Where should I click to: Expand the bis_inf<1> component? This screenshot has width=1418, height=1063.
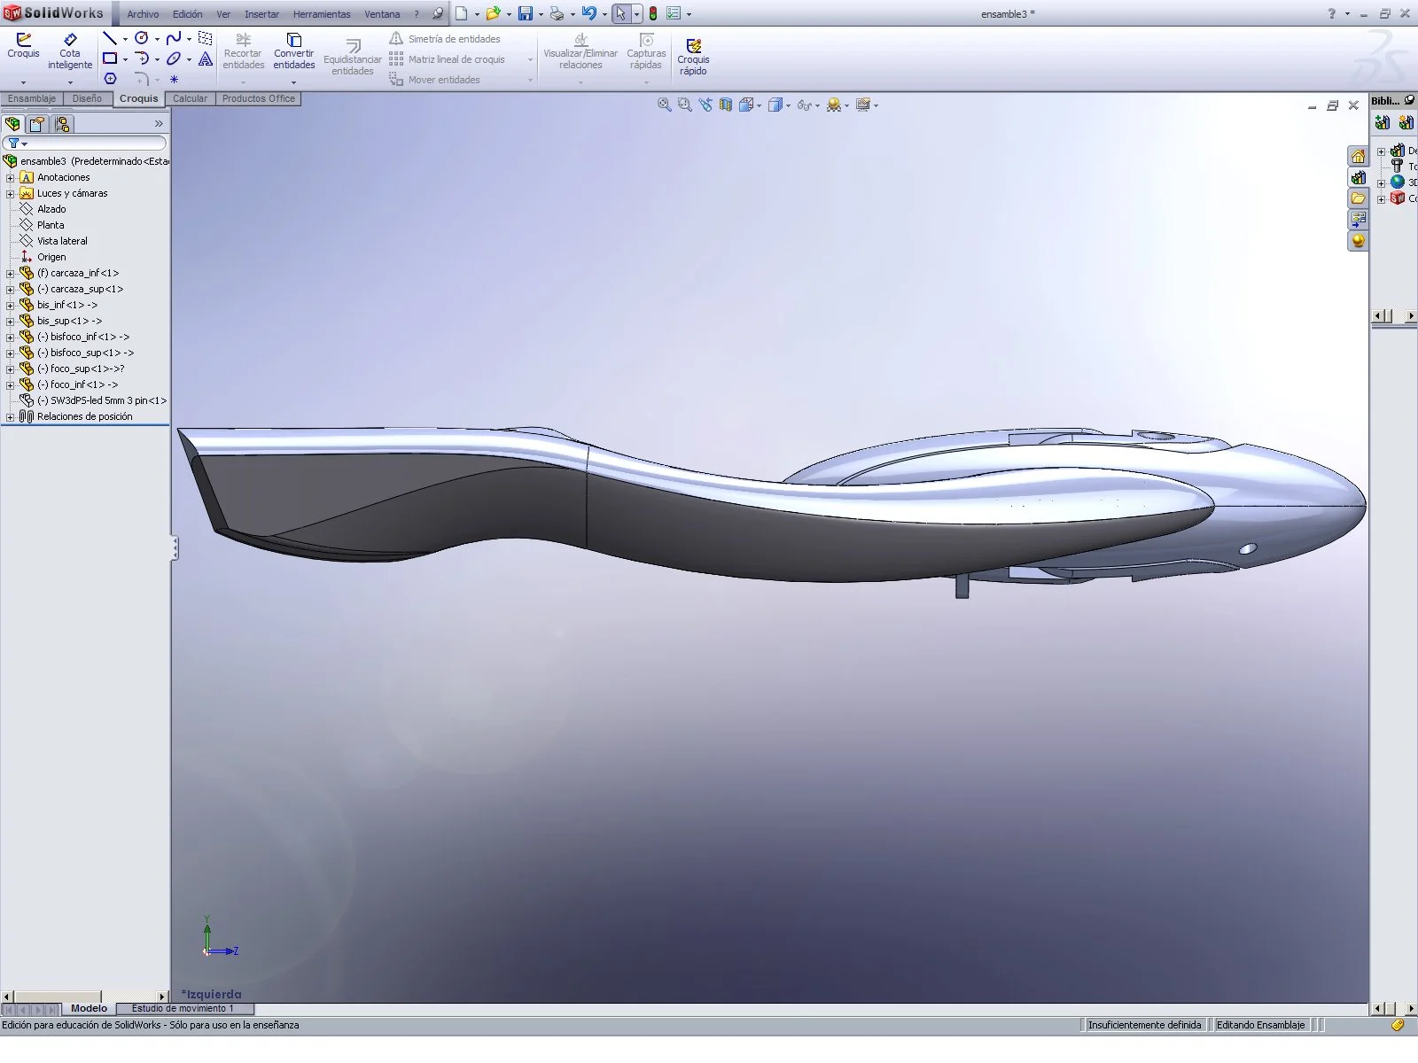(10, 305)
